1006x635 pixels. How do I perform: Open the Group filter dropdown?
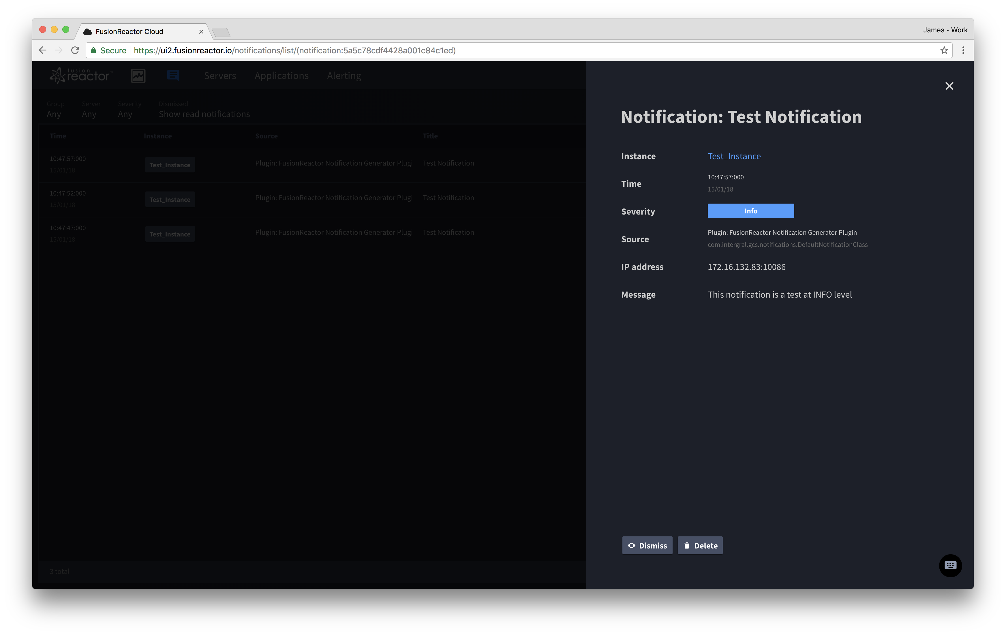55,110
